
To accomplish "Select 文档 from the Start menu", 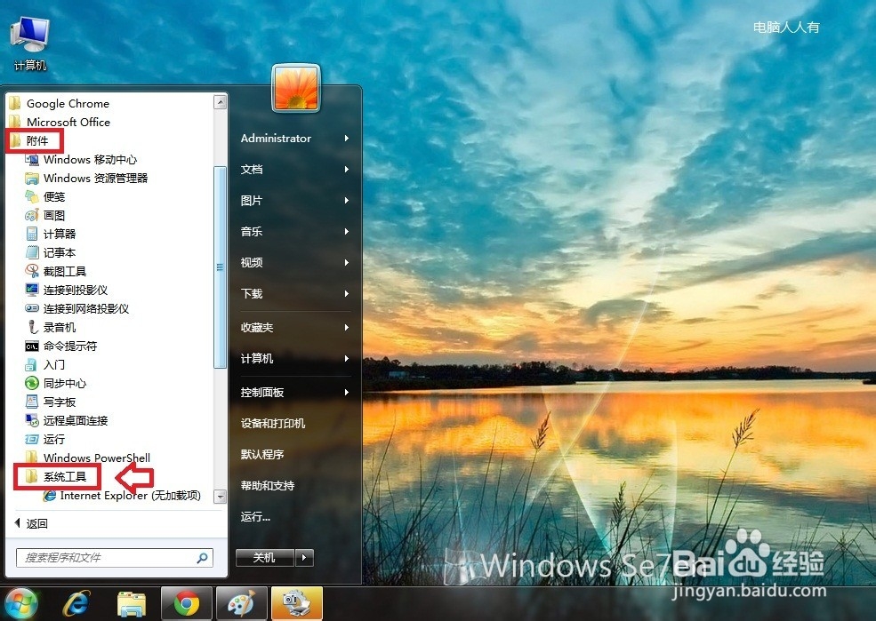I will [255, 169].
